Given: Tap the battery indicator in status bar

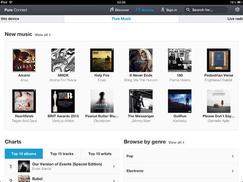Looking at the screenshot, I should coord(240,2).
